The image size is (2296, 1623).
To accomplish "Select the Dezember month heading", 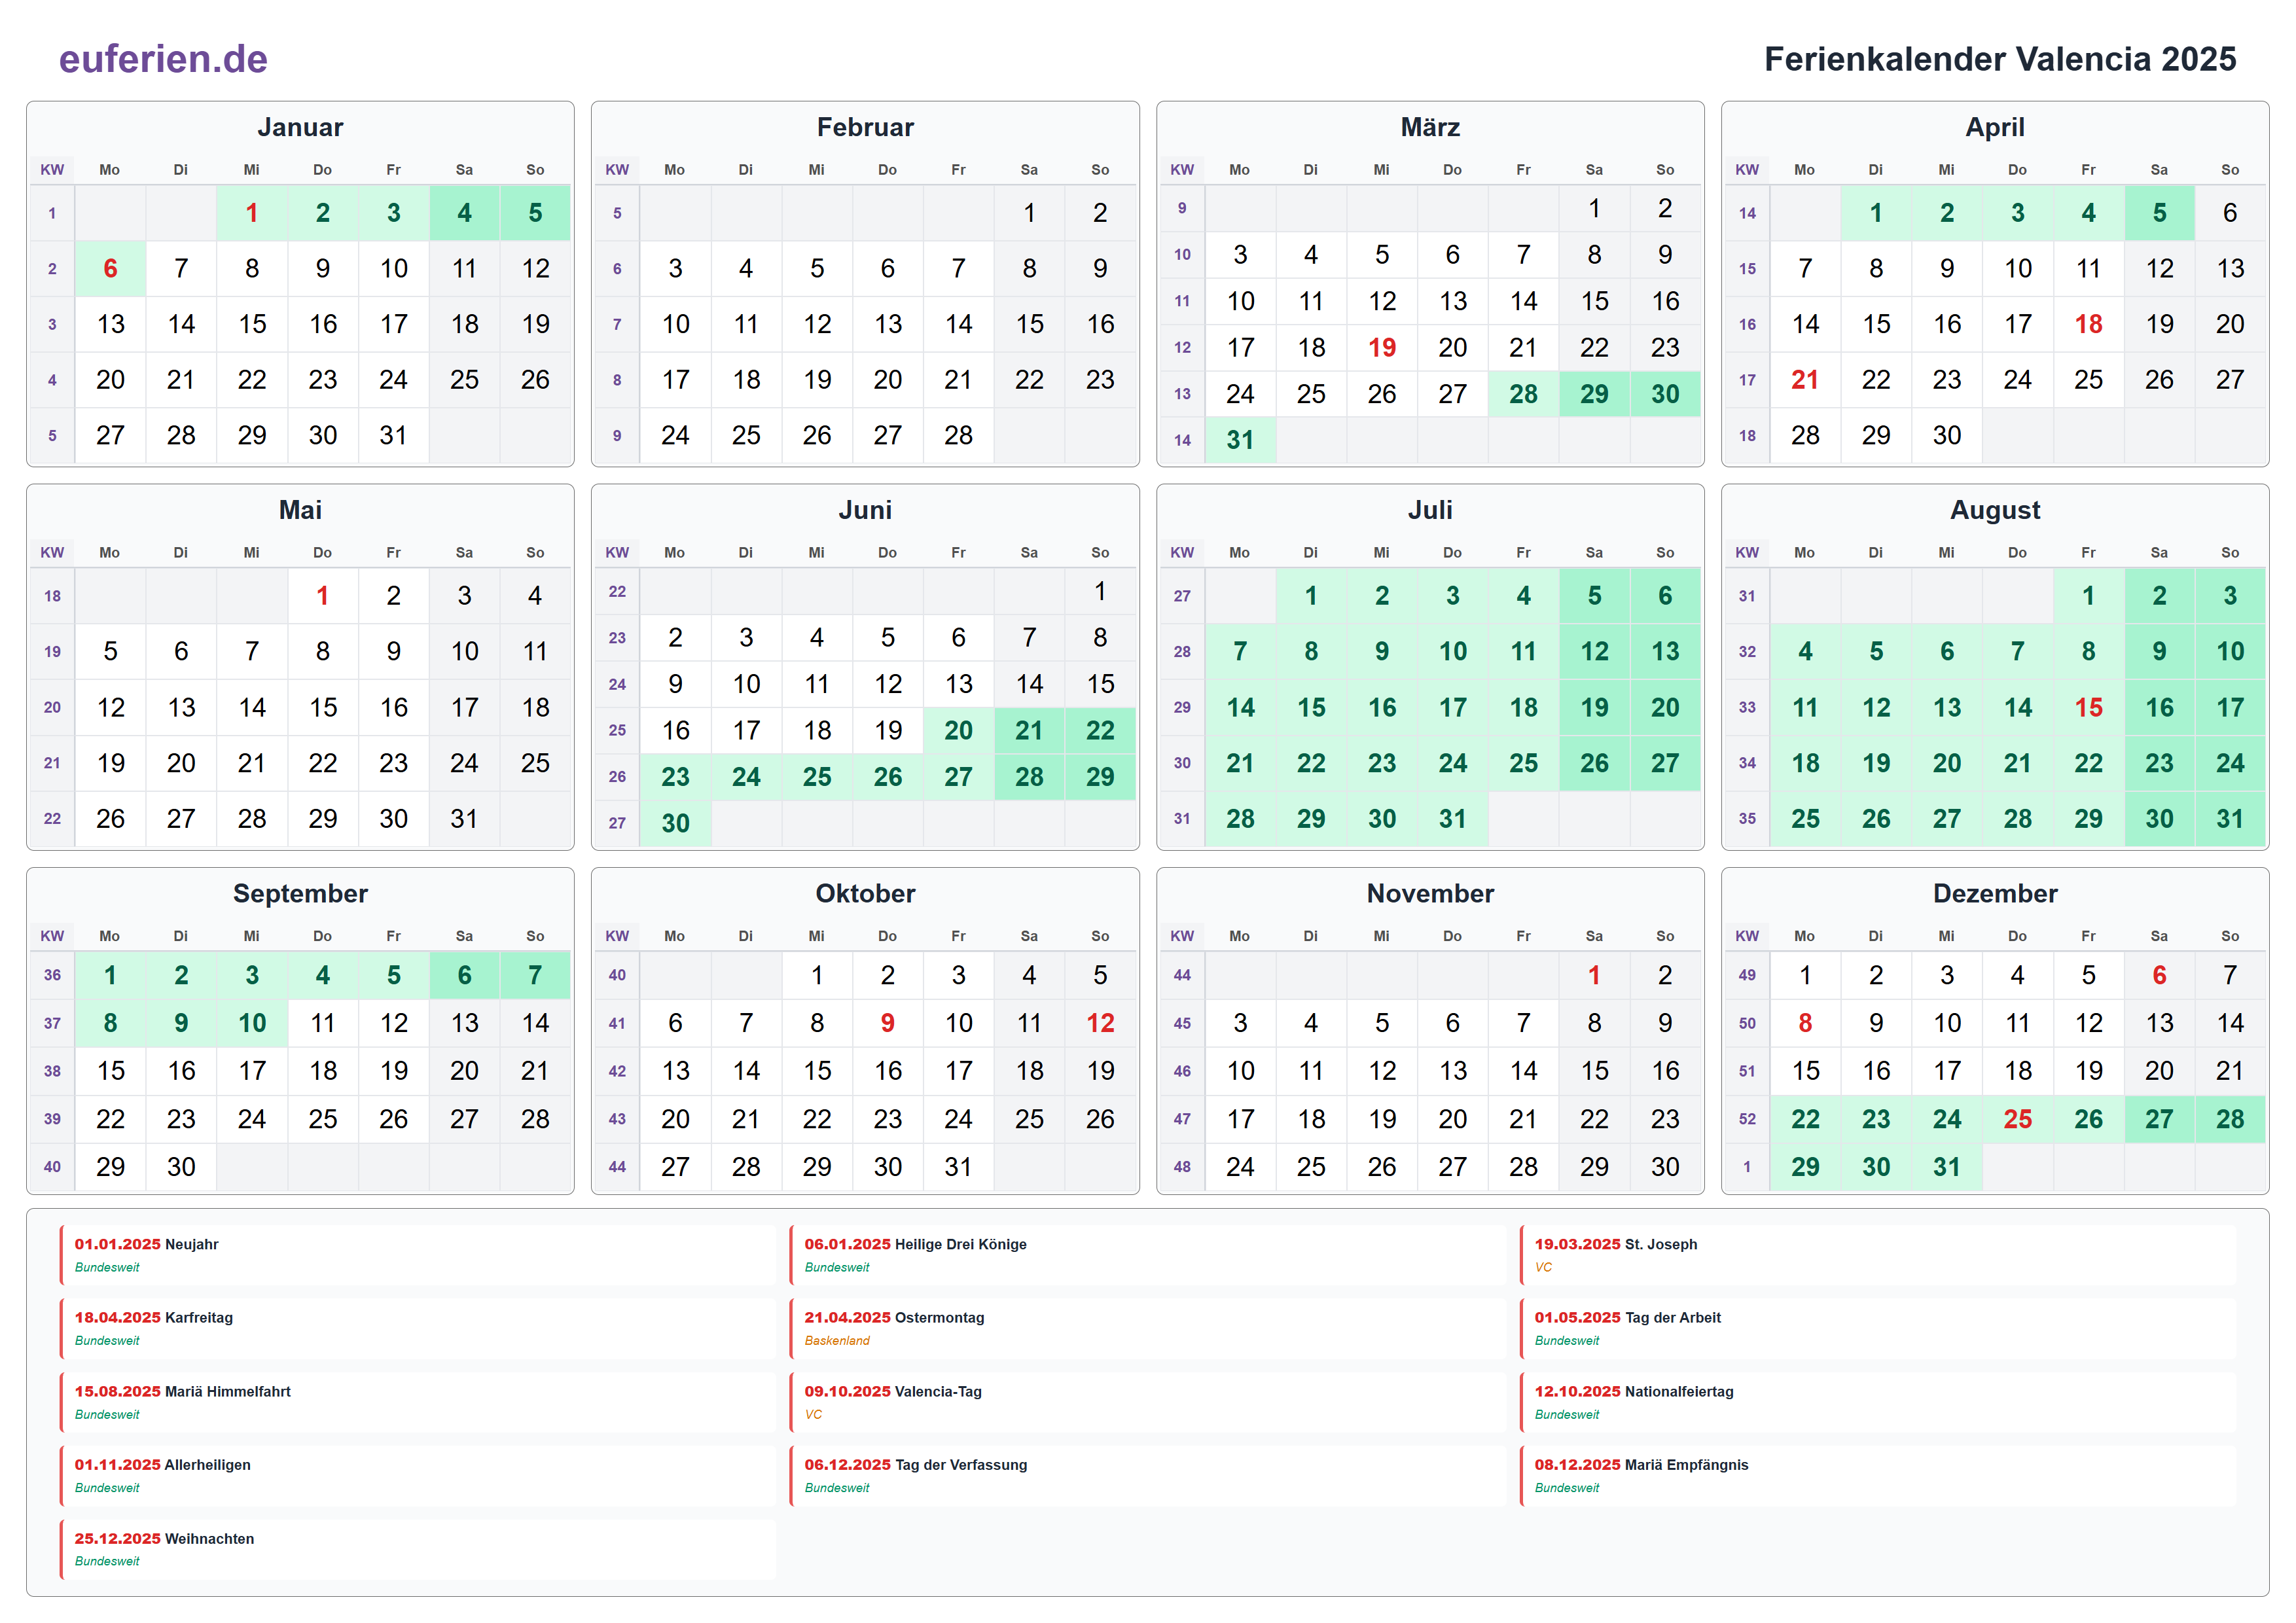I will [1995, 893].
